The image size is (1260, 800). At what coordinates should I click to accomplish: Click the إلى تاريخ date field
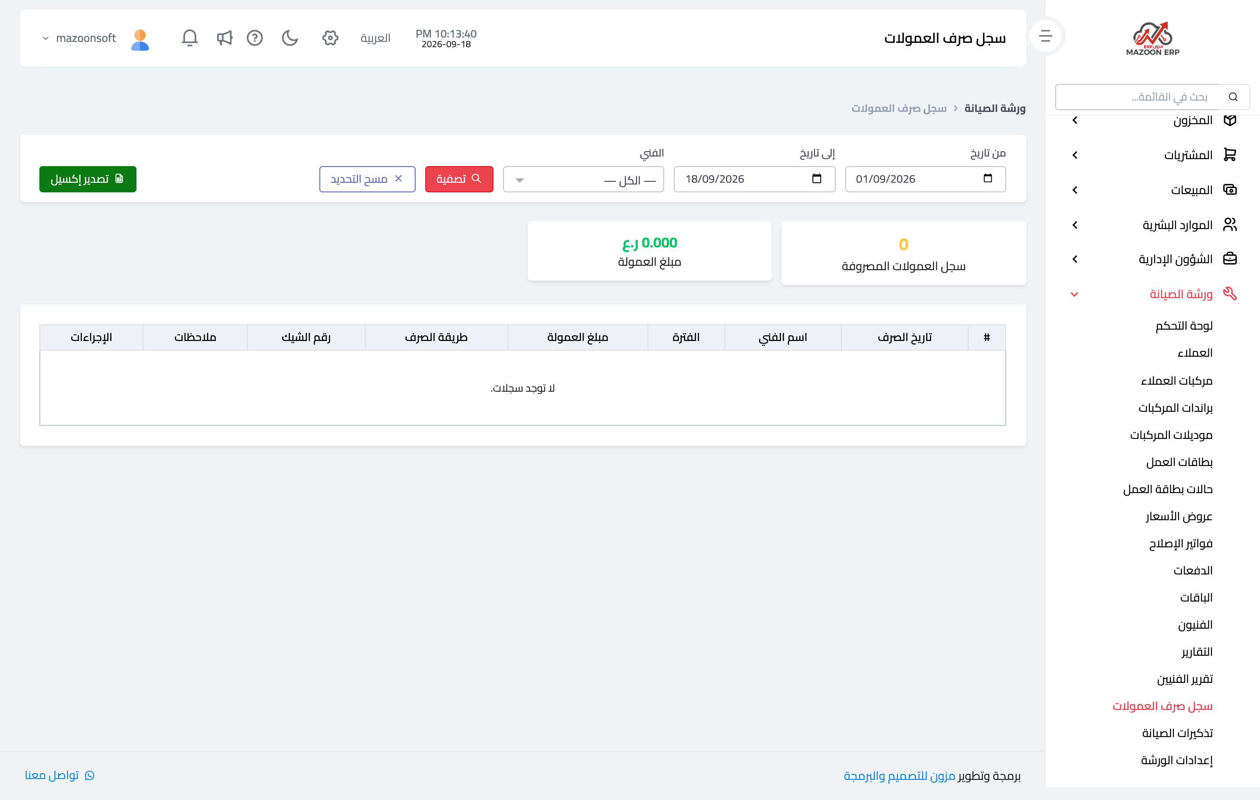click(x=754, y=179)
